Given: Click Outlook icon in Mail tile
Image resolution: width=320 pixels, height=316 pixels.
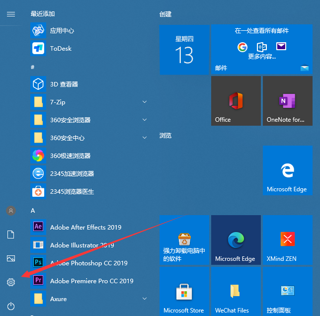Looking at the screenshot, I should click(x=262, y=47).
